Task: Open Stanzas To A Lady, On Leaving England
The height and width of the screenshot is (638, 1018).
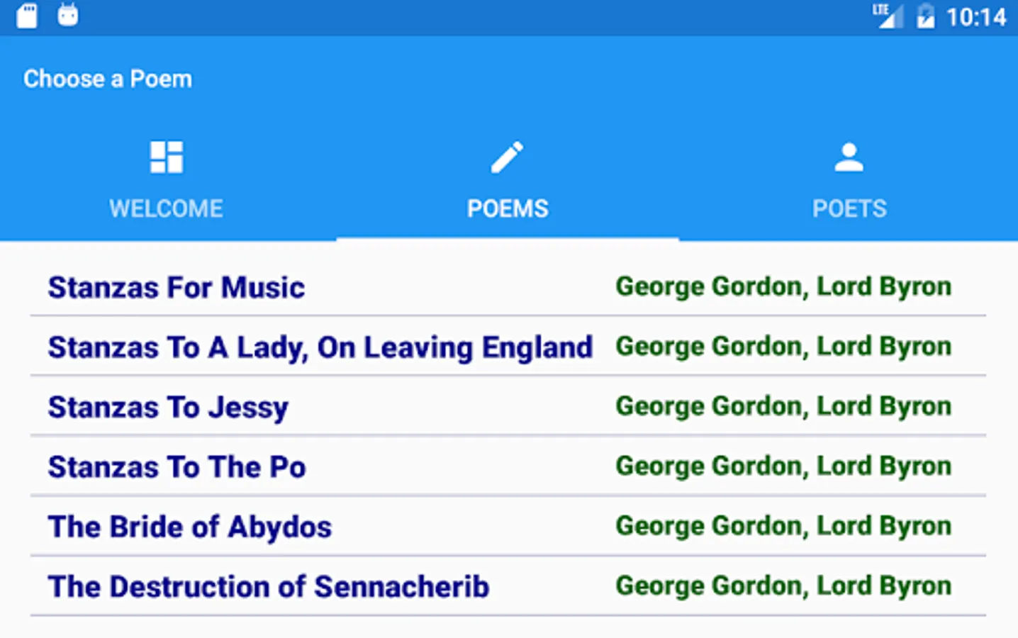Action: 320,347
